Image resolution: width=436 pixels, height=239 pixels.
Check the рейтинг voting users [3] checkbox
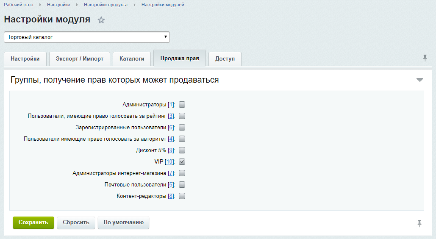[x=182, y=116]
